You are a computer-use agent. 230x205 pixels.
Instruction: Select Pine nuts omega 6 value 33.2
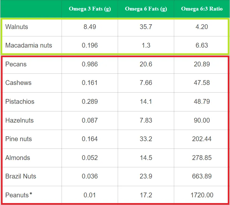[146, 139]
